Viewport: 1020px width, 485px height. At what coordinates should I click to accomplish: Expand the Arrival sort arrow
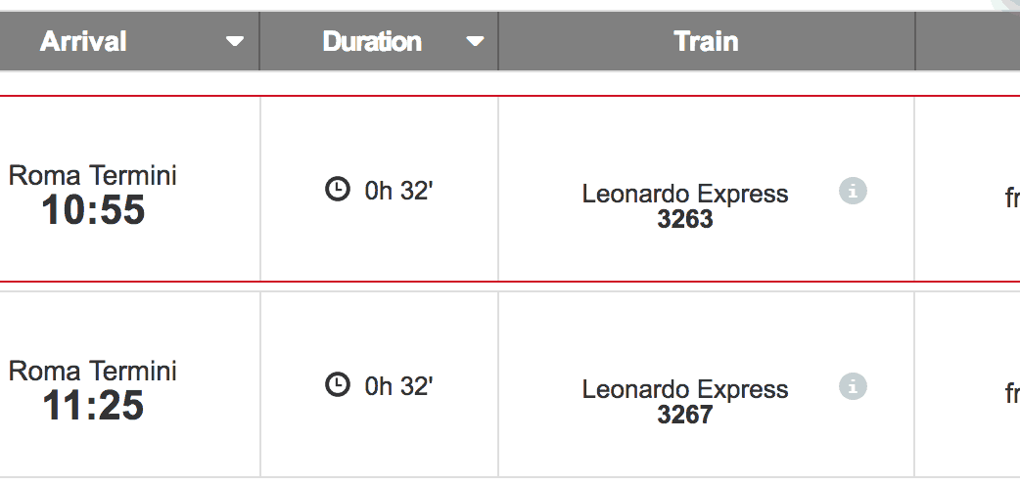coord(234,42)
